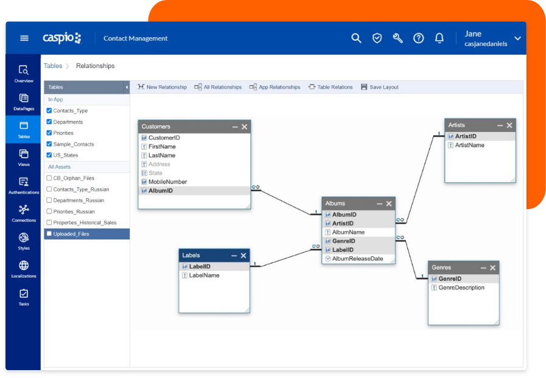Open Authentications in sidebar
The image size is (546, 378).
pos(24,185)
